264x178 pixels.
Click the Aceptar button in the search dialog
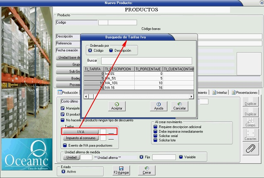coord(117,106)
